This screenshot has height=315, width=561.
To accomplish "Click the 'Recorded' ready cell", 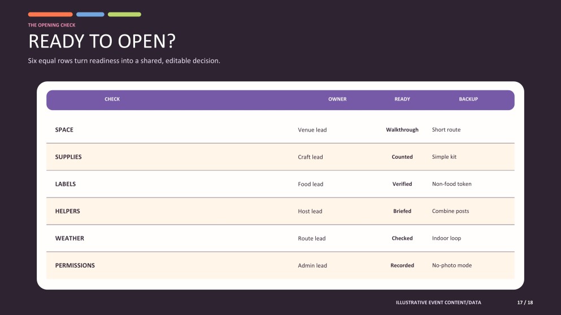I will tap(402, 266).
